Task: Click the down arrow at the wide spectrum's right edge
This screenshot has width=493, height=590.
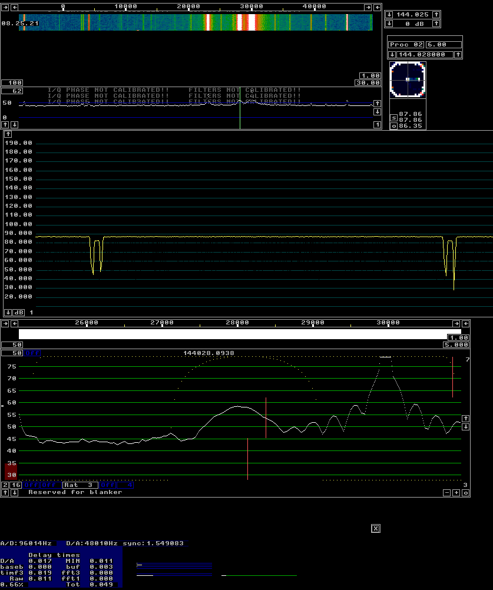Action: coord(378,112)
